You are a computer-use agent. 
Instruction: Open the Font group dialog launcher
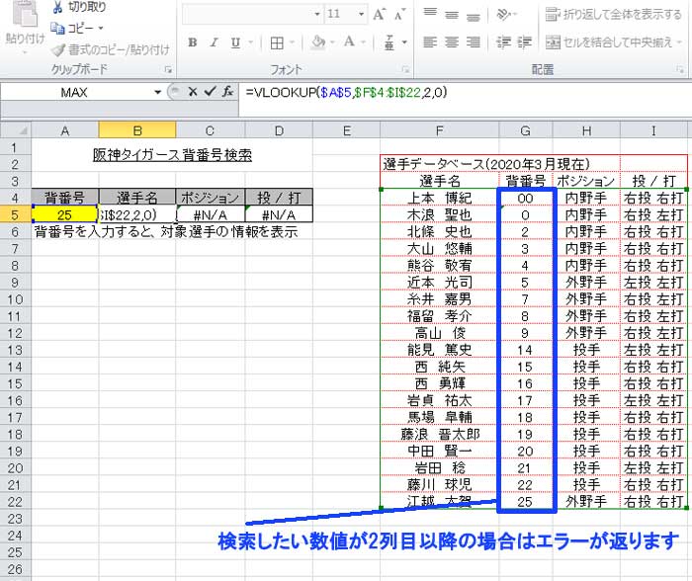click(405, 69)
